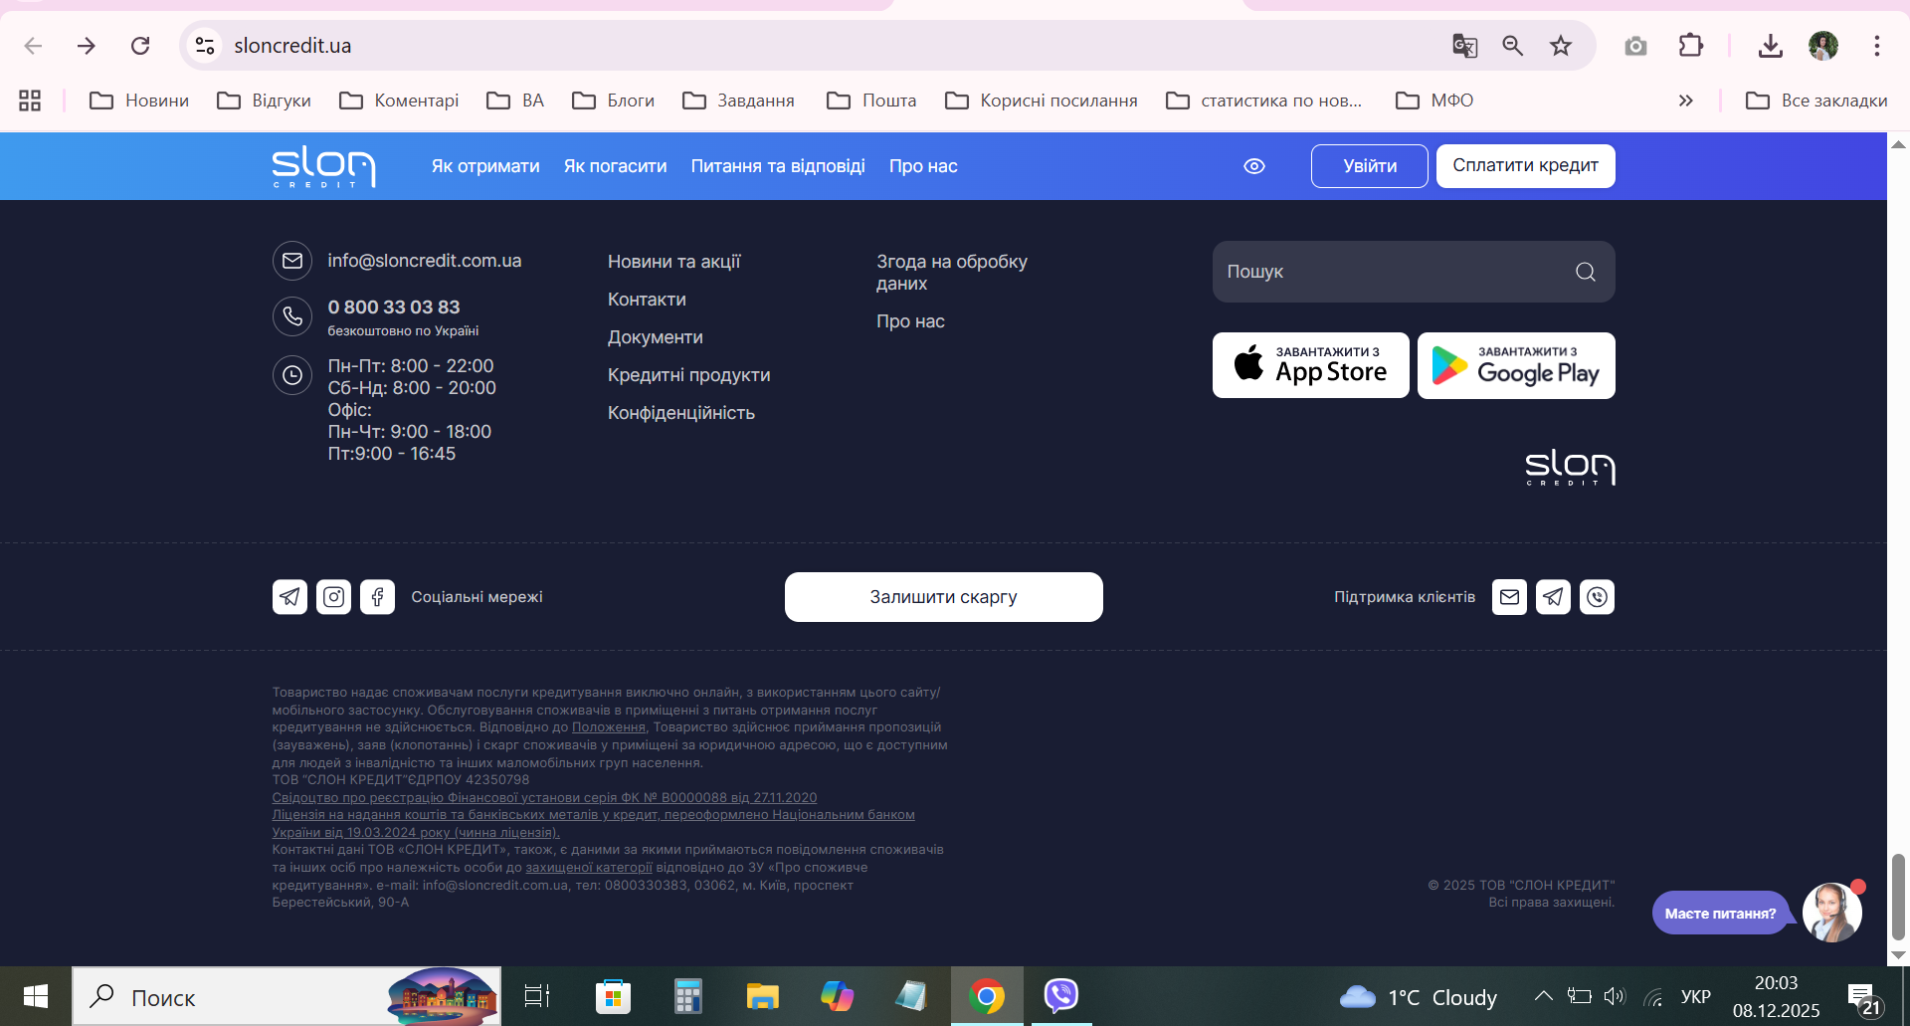
Task: Click the page vertical scrollbar thumb
Action: [1898, 896]
